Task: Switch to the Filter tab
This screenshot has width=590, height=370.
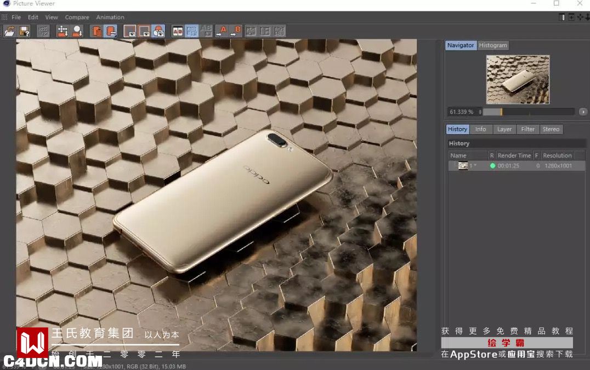Action: 527,129
